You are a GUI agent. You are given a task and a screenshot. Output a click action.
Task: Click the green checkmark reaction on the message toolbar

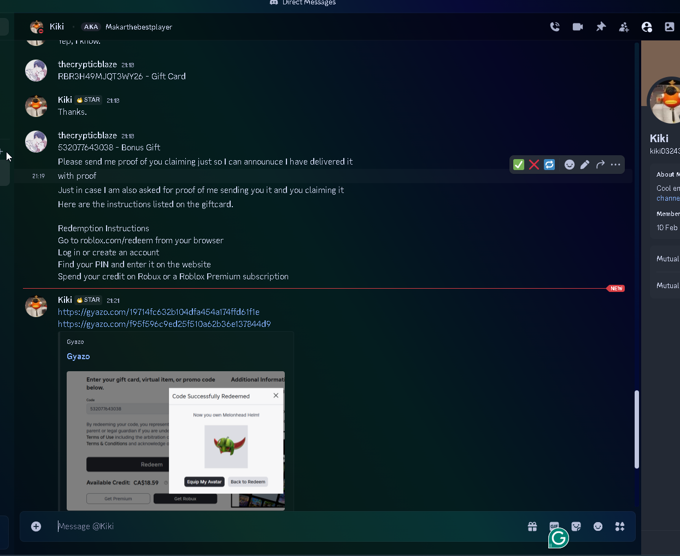click(519, 165)
